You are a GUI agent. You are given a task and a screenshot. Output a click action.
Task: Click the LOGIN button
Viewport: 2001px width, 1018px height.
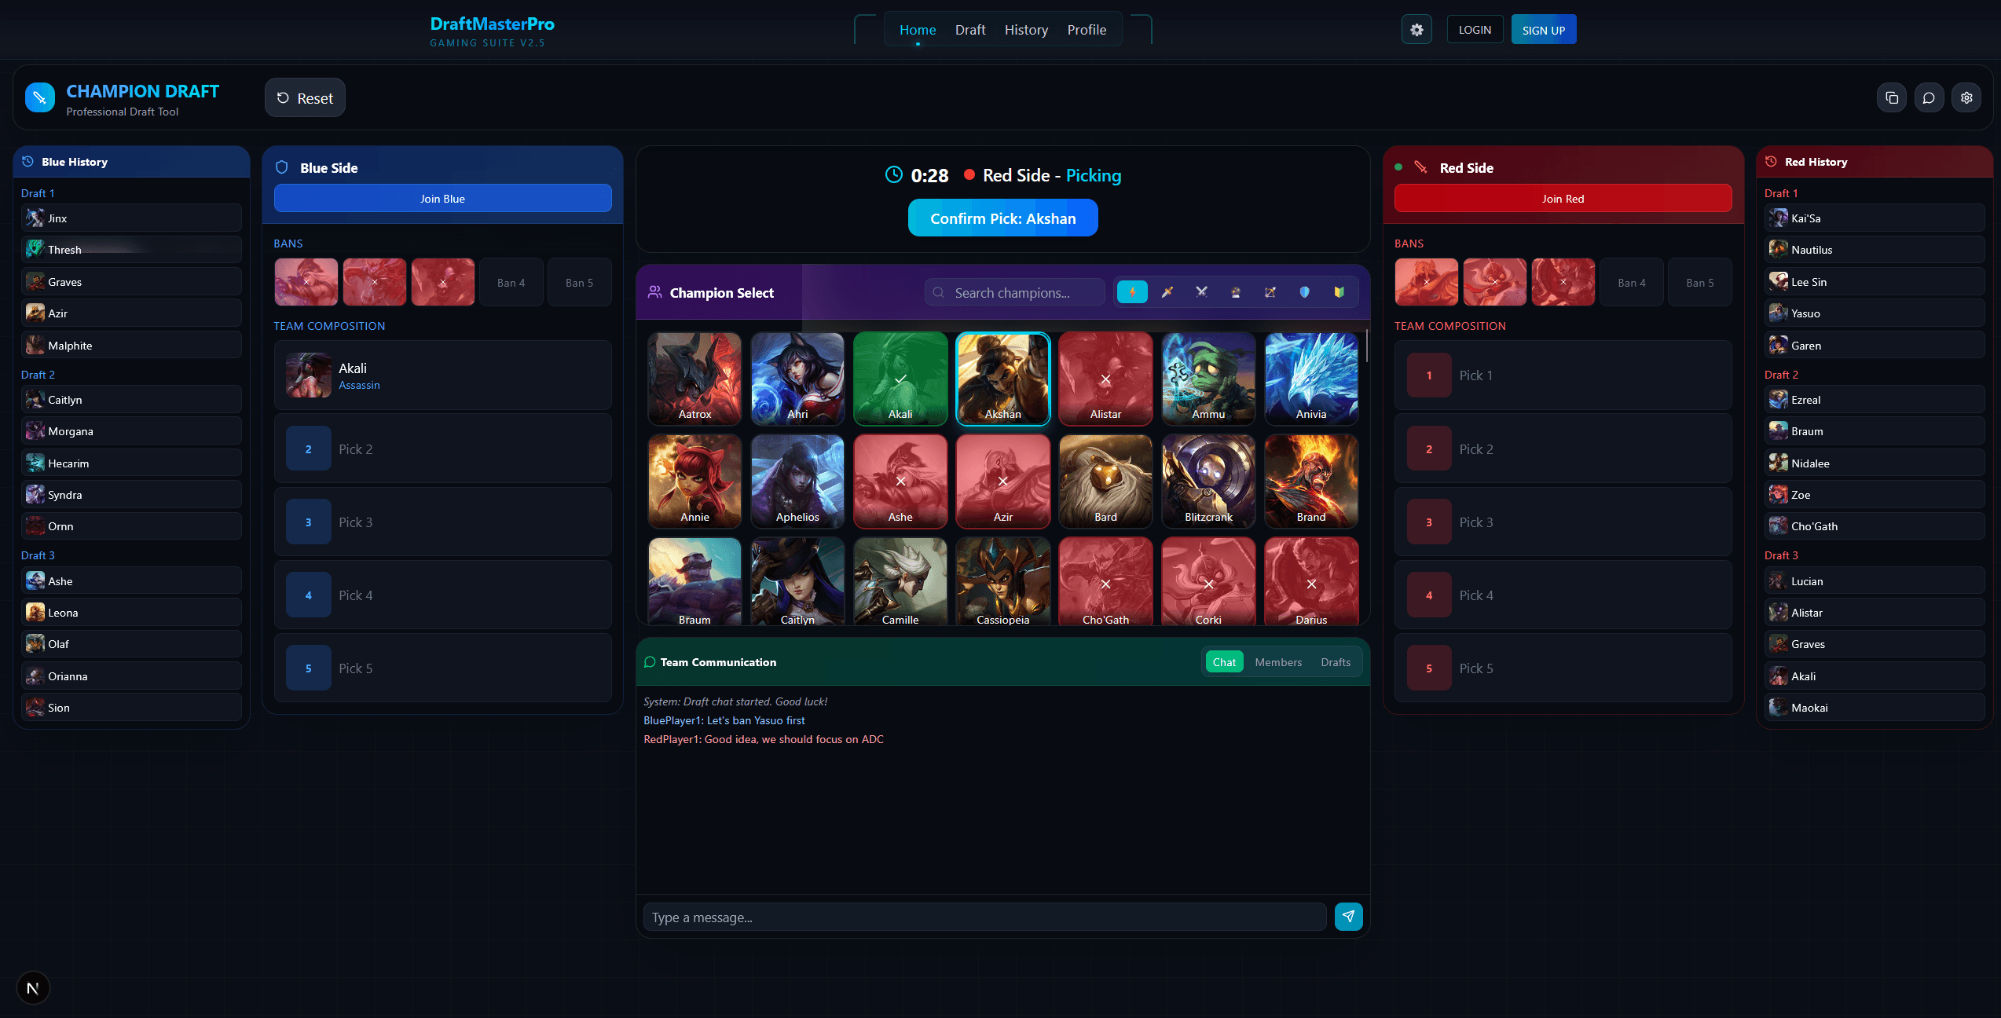click(1475, 30)
